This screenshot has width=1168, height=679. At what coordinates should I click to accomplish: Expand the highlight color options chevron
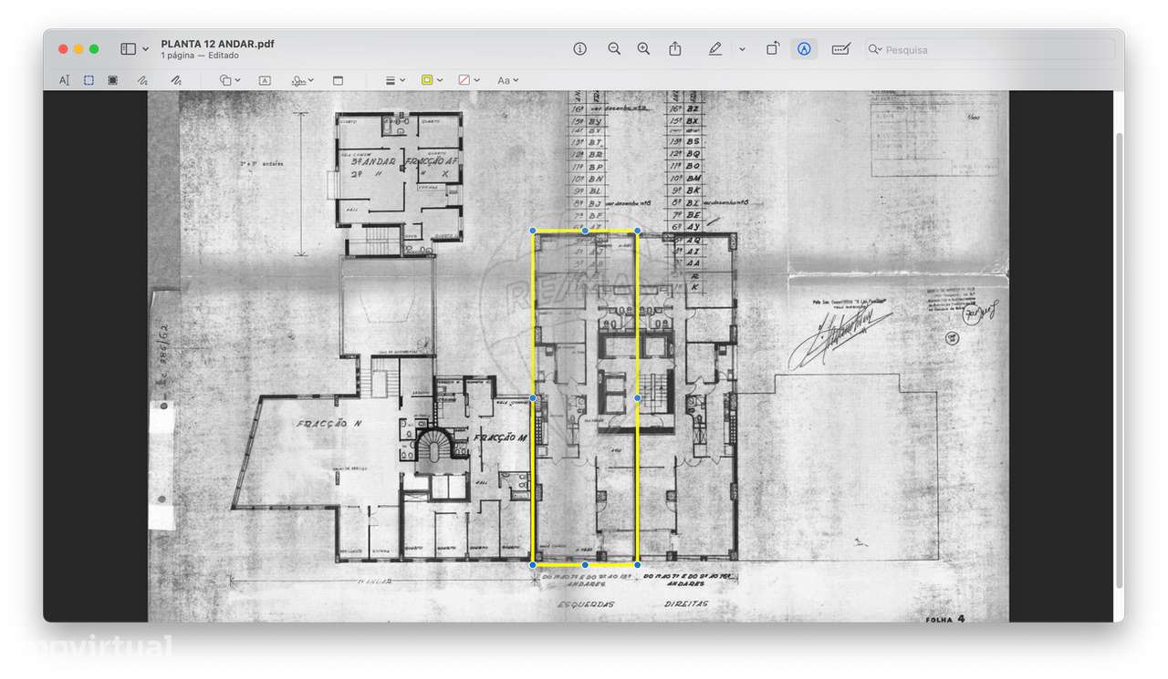742,49
